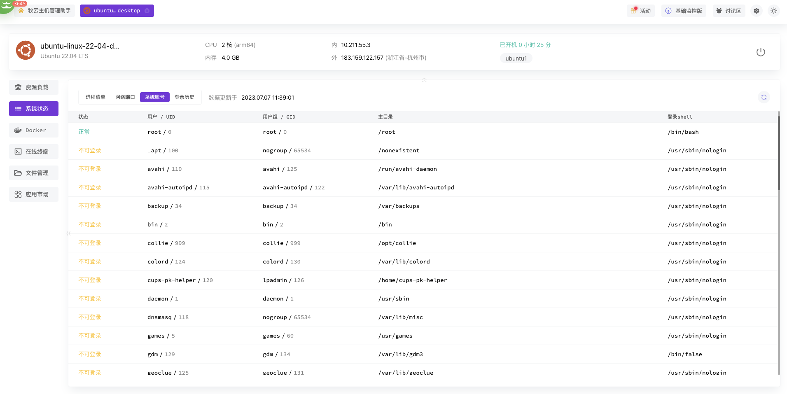The image size is (787, 394).
Task: Click the 状态 column header
Action: click(x=83, y=117)
